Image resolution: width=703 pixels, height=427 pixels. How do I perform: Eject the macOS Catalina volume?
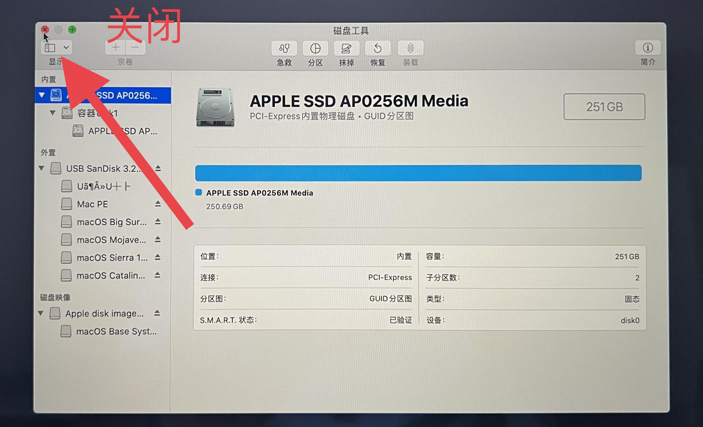coord(157,275)
